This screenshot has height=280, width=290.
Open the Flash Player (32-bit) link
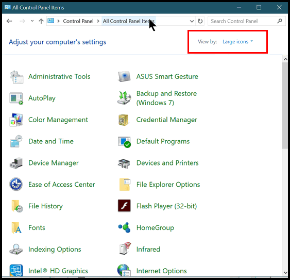coord(166,206)
